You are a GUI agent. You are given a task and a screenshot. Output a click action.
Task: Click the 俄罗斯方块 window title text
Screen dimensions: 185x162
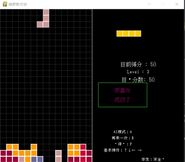click(18, 4)
